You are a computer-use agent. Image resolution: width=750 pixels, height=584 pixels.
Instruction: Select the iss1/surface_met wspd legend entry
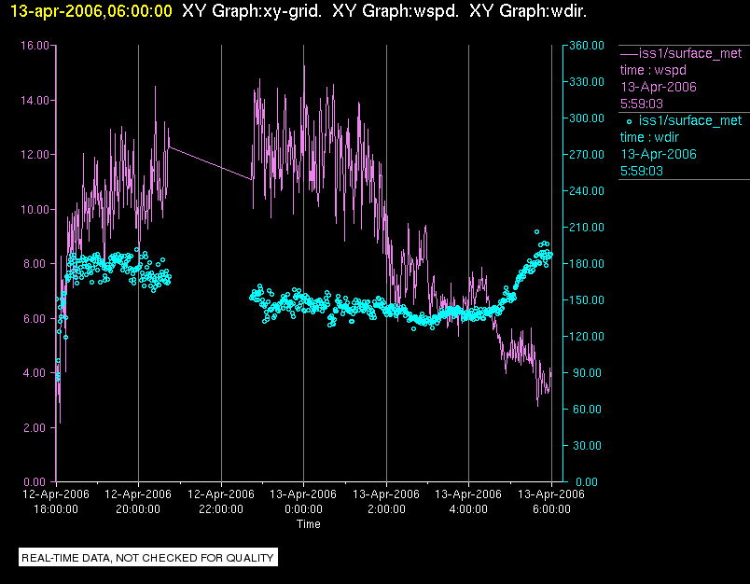pyautogui.click(x=681, y=78)
